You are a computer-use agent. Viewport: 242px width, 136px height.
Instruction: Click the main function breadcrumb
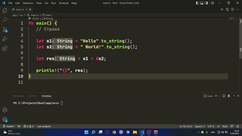click(47, 15)
